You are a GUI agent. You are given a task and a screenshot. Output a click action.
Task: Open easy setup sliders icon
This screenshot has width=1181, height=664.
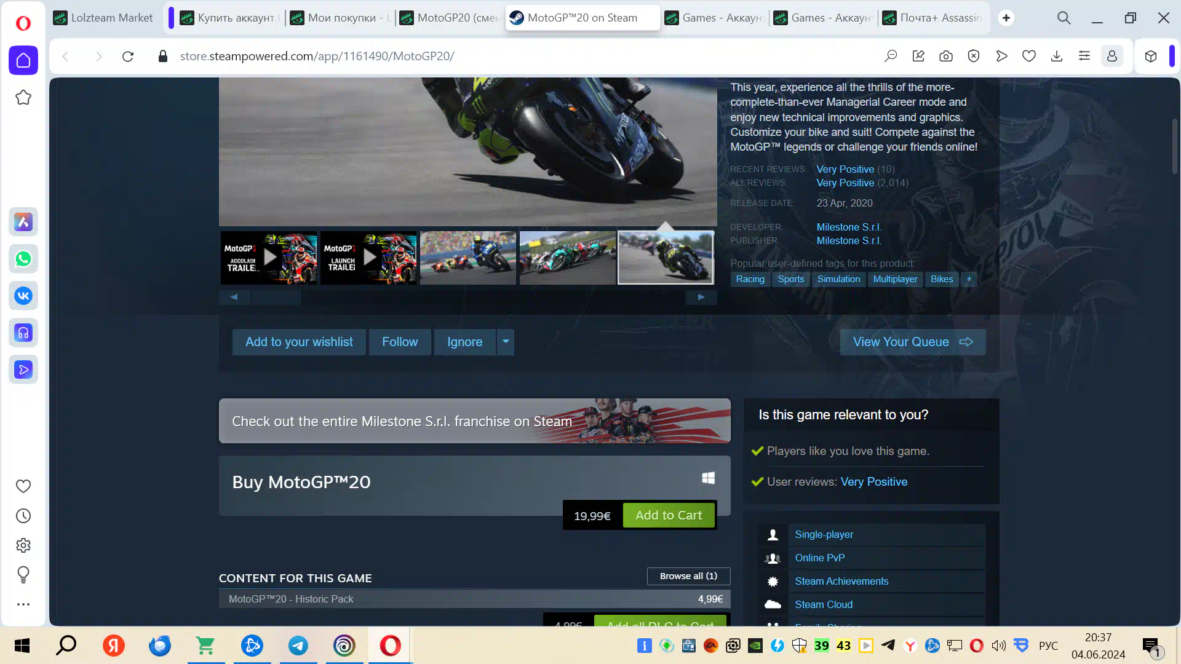[1084, 57]
